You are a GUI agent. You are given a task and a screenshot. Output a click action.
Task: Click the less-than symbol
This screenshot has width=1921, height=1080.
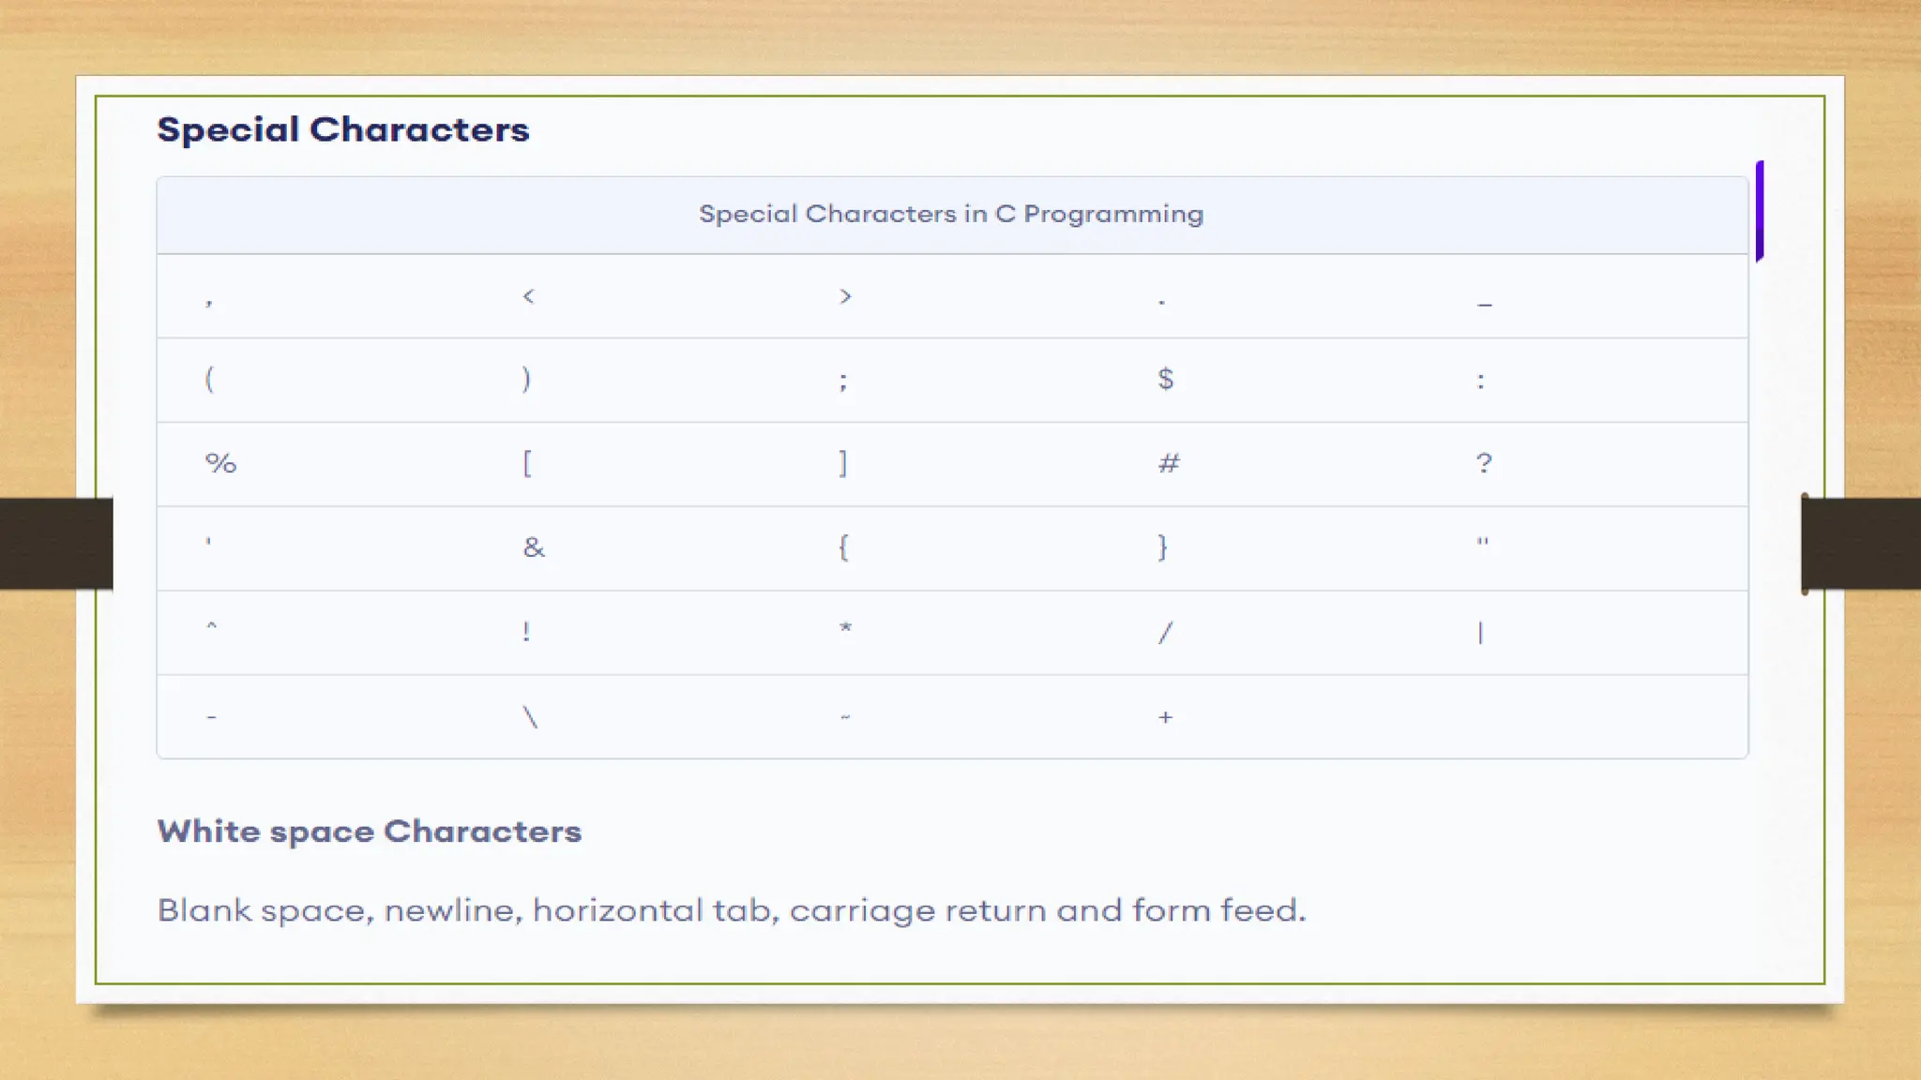pyautogui.click(x=528, y=296)
